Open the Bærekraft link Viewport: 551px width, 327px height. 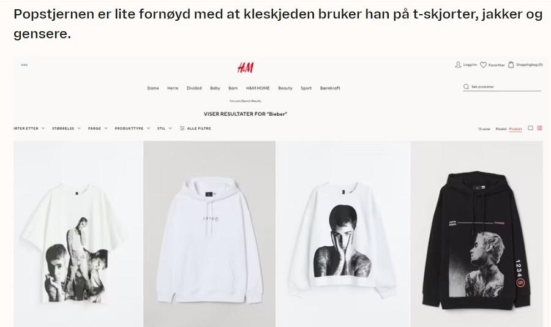[x=330, y=88]
